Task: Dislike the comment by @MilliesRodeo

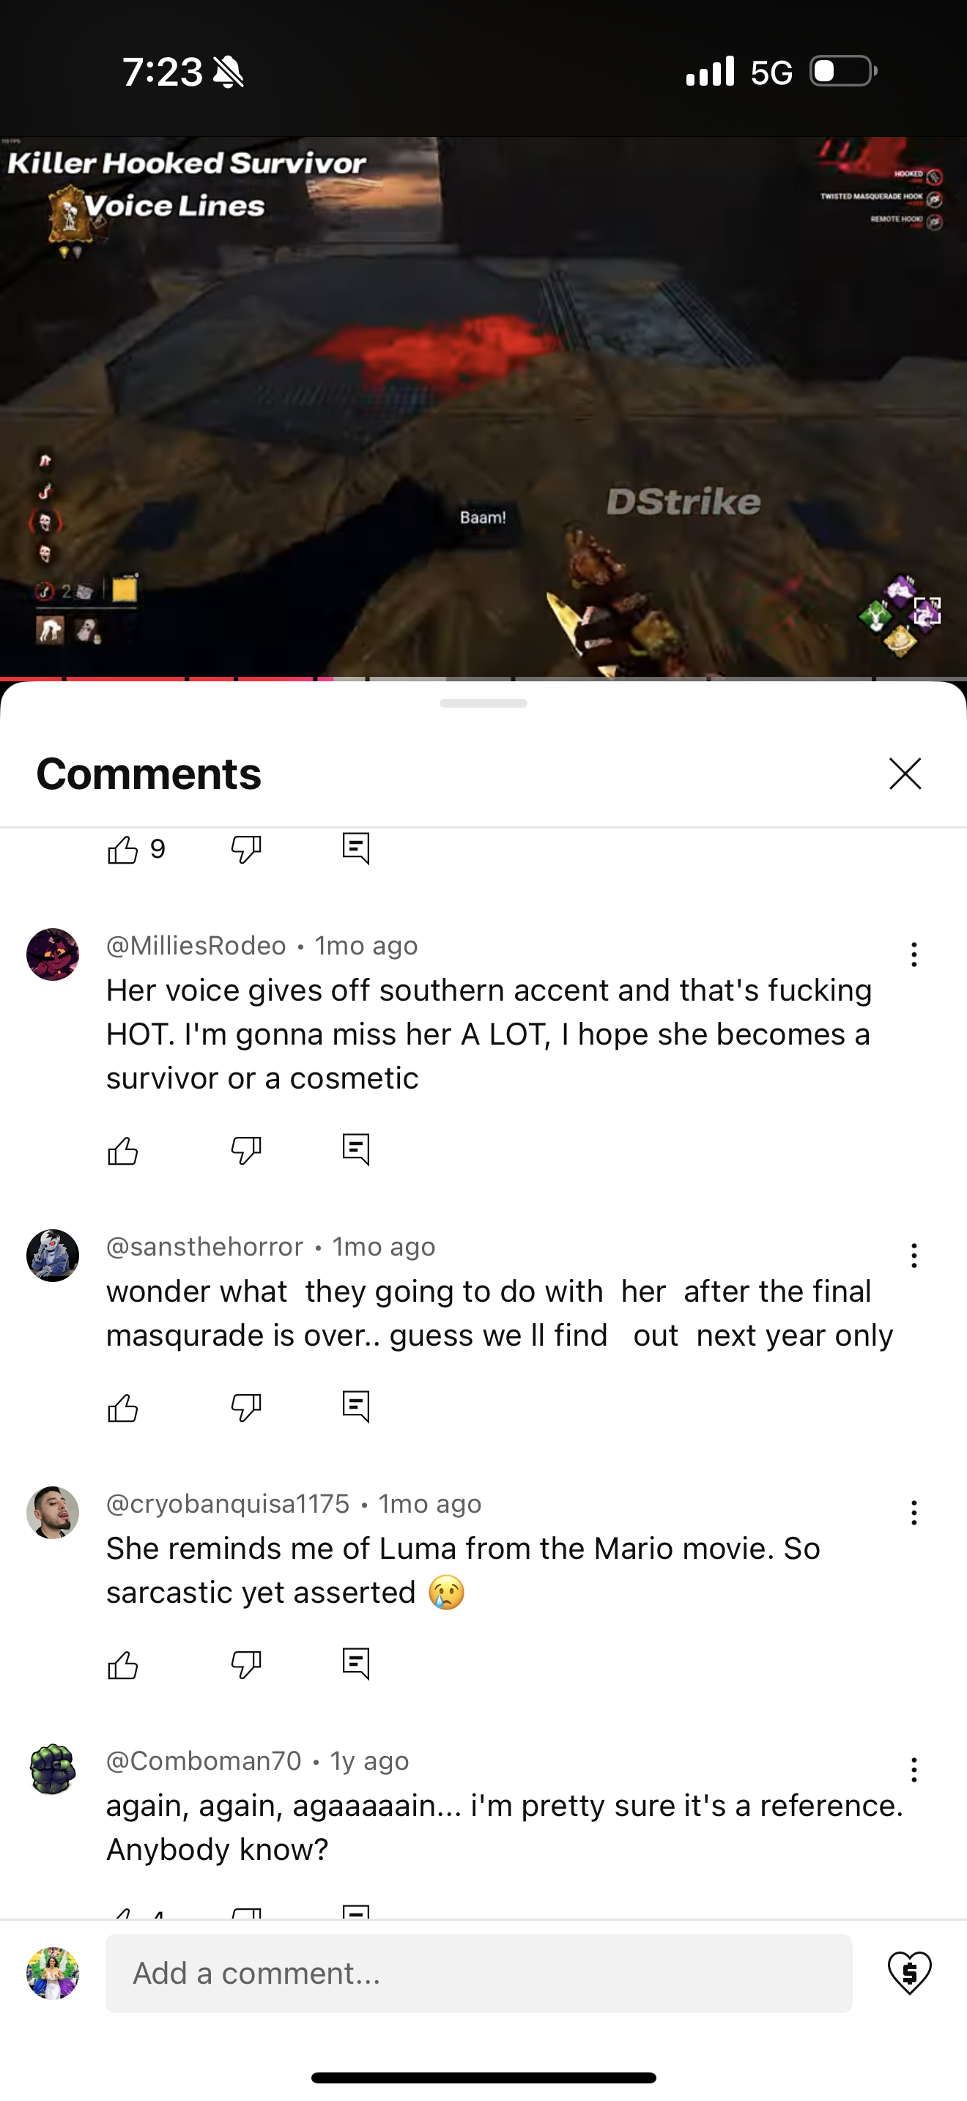Action: point(245,1151)
